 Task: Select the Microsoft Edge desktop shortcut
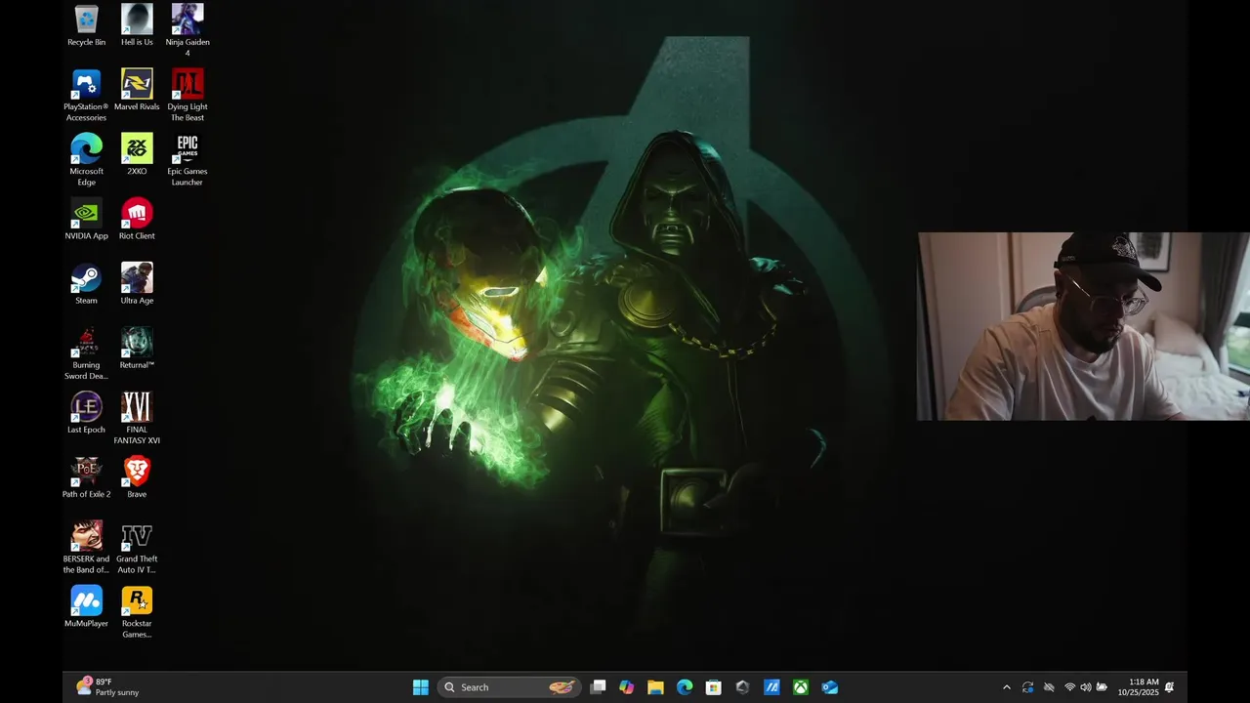(x=86, y=159)
